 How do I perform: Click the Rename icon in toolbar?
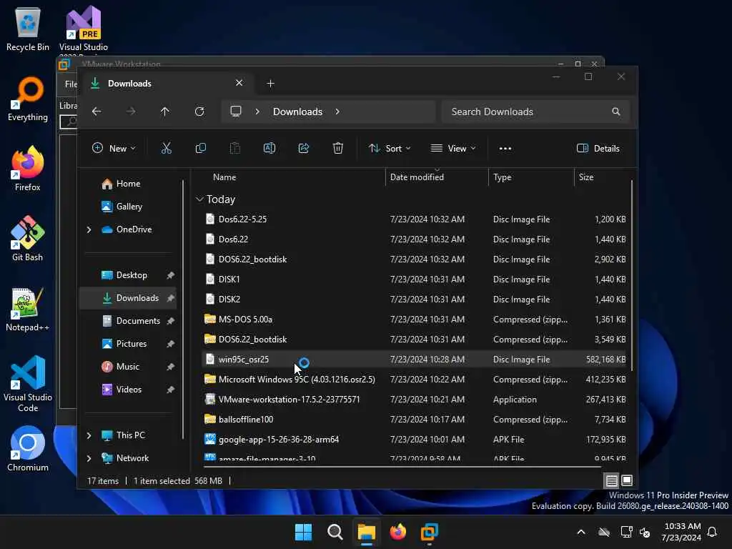point(269,149)
